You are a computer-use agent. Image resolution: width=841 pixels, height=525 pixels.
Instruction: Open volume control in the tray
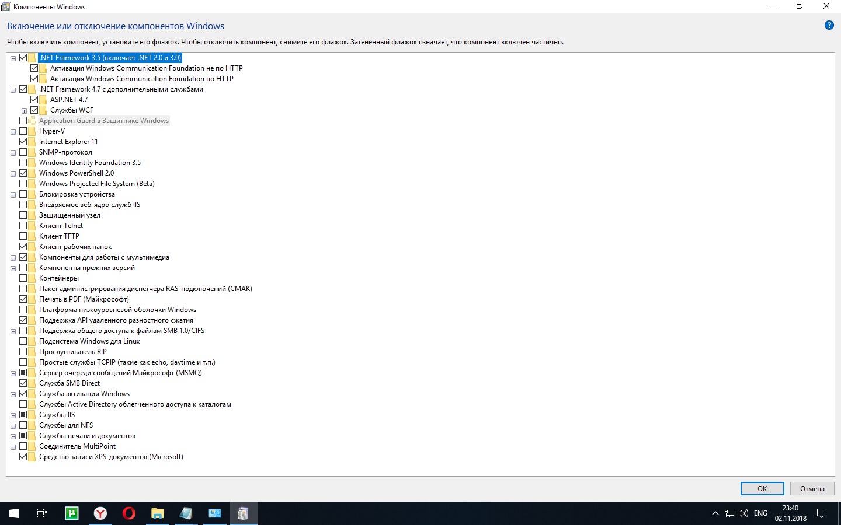(x=743, y=513)
